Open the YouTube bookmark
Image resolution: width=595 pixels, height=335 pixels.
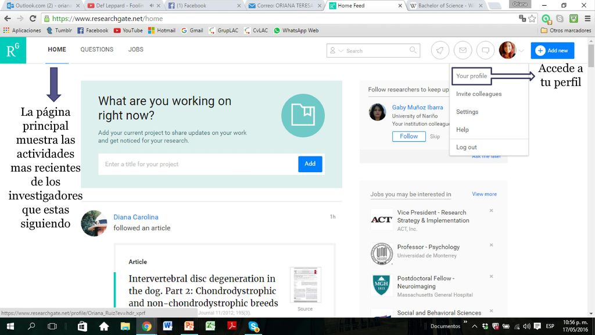click(x=128, y=30)
